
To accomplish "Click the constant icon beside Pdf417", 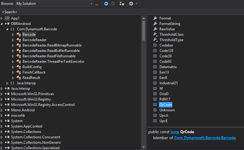I will point(155,99).
